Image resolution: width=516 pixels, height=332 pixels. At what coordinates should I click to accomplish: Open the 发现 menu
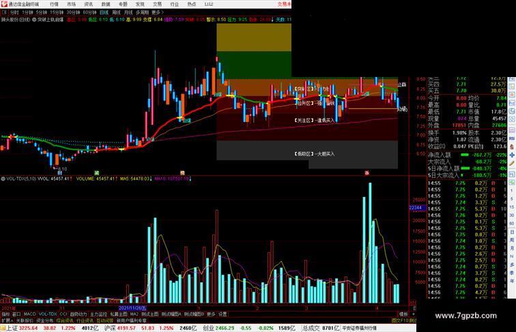140,4
